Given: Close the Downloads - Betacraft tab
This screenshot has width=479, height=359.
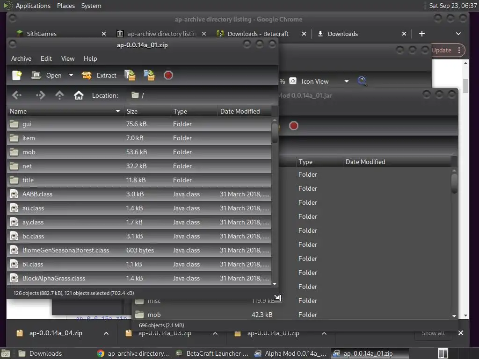Looking at the screenshot, I should pyautogui.click(x=304, y=34).
